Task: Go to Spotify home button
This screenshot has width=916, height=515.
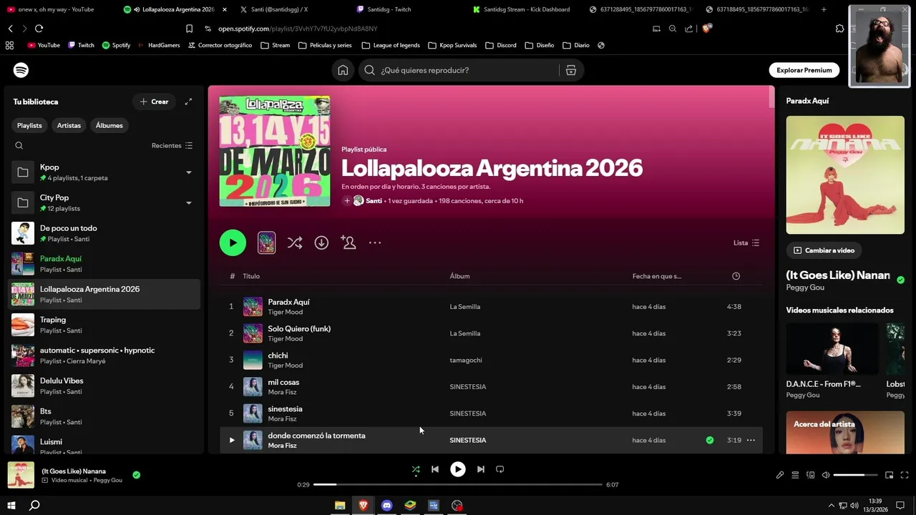Action: click(x=343, y=70)
